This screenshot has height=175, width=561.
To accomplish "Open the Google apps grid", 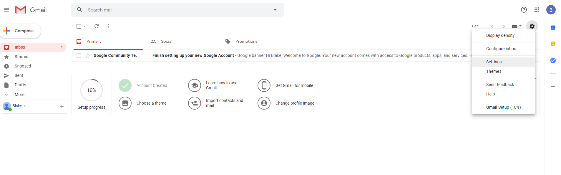I will click(537, 10).
